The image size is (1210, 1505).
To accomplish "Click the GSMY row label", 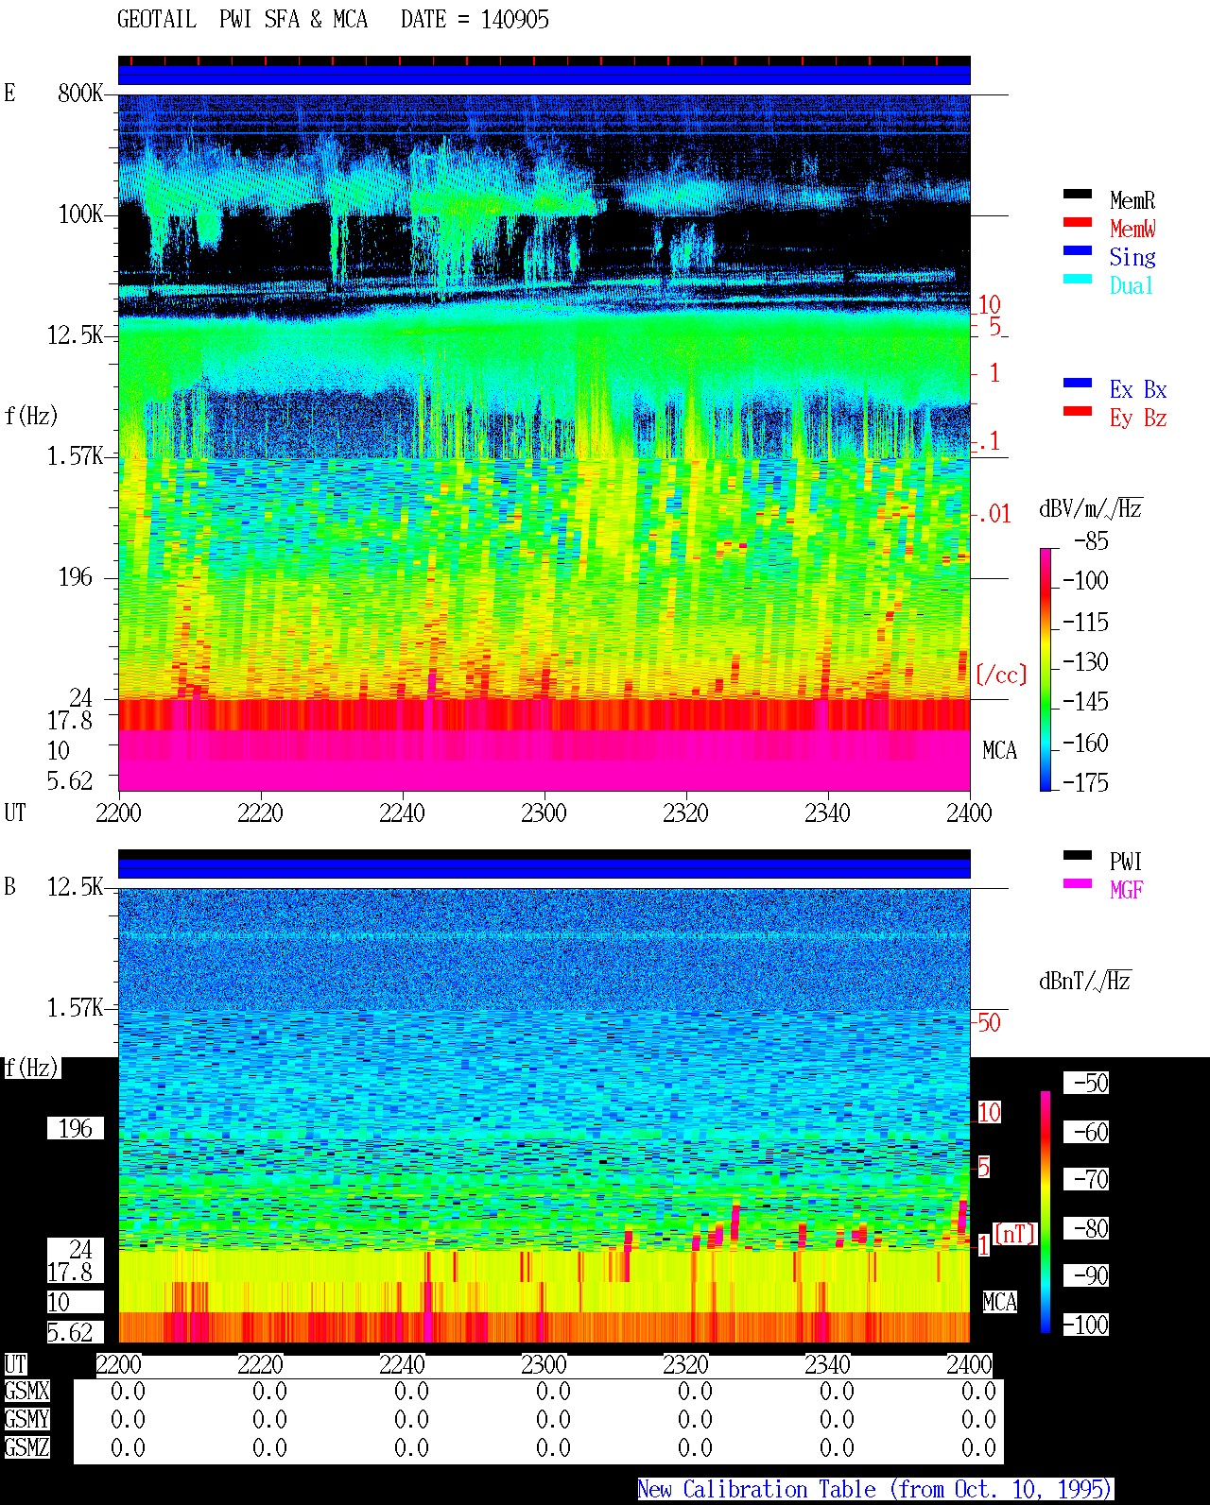I will tap(26, 1419).
